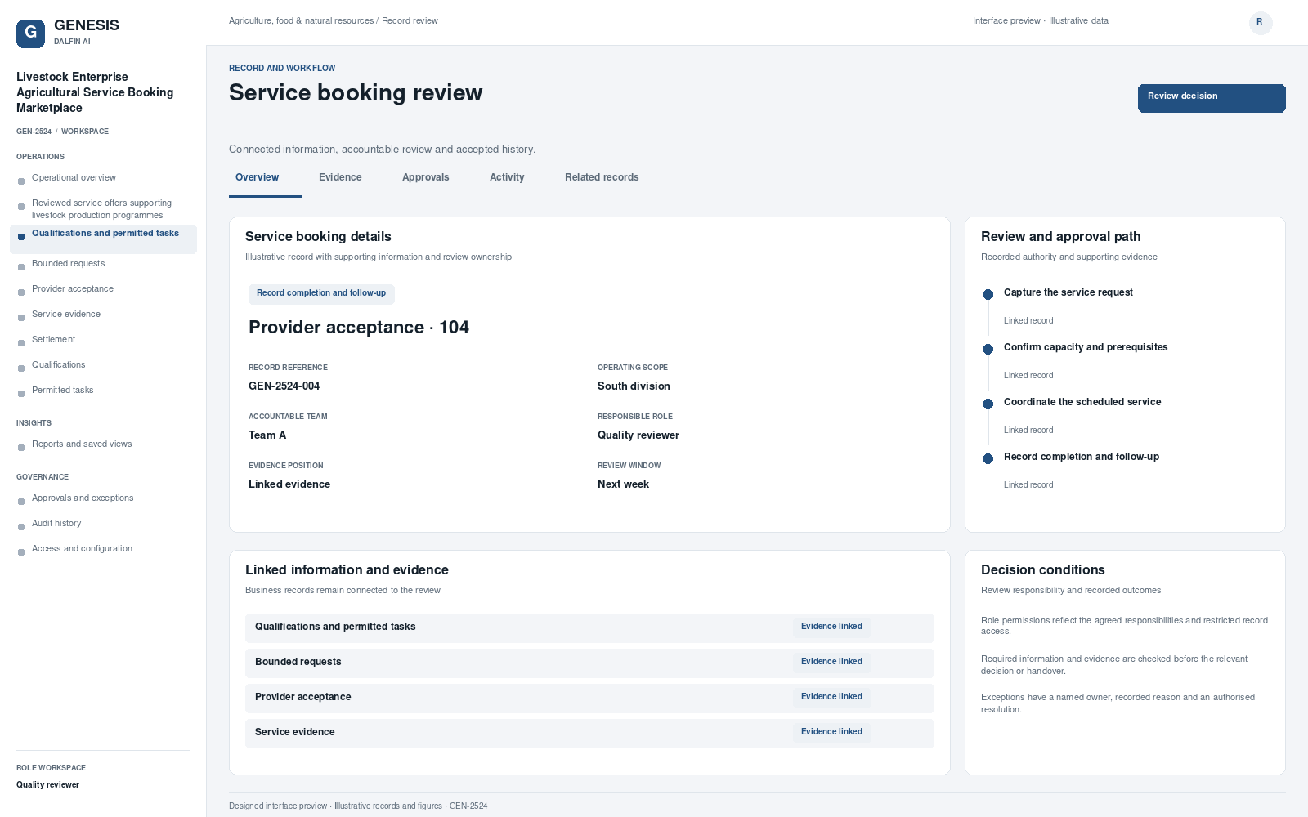Viewport: 1308px width, 817px height.
Task: Open Bounded requests in the sidebar
Action: (103, 264)
